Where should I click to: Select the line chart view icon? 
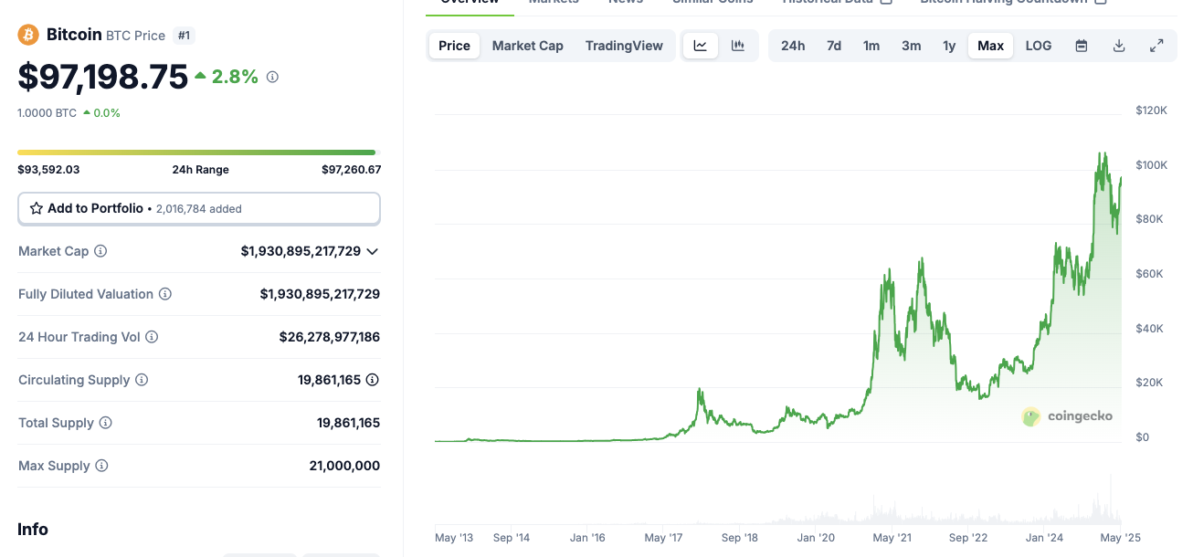click(x=700, y=45)
